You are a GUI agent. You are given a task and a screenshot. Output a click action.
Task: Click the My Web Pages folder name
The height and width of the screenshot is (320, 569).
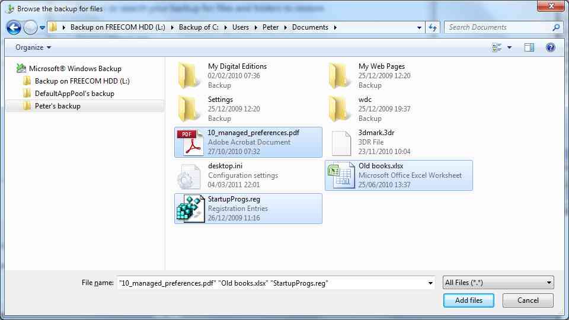381,66
